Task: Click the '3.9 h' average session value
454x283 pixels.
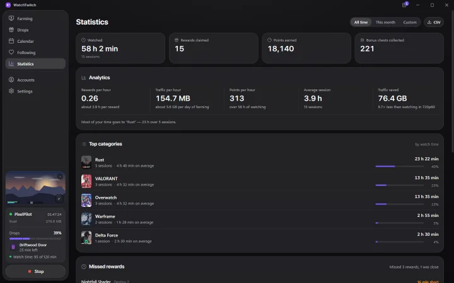Action: pyautogui.click(x=313, y=99)
